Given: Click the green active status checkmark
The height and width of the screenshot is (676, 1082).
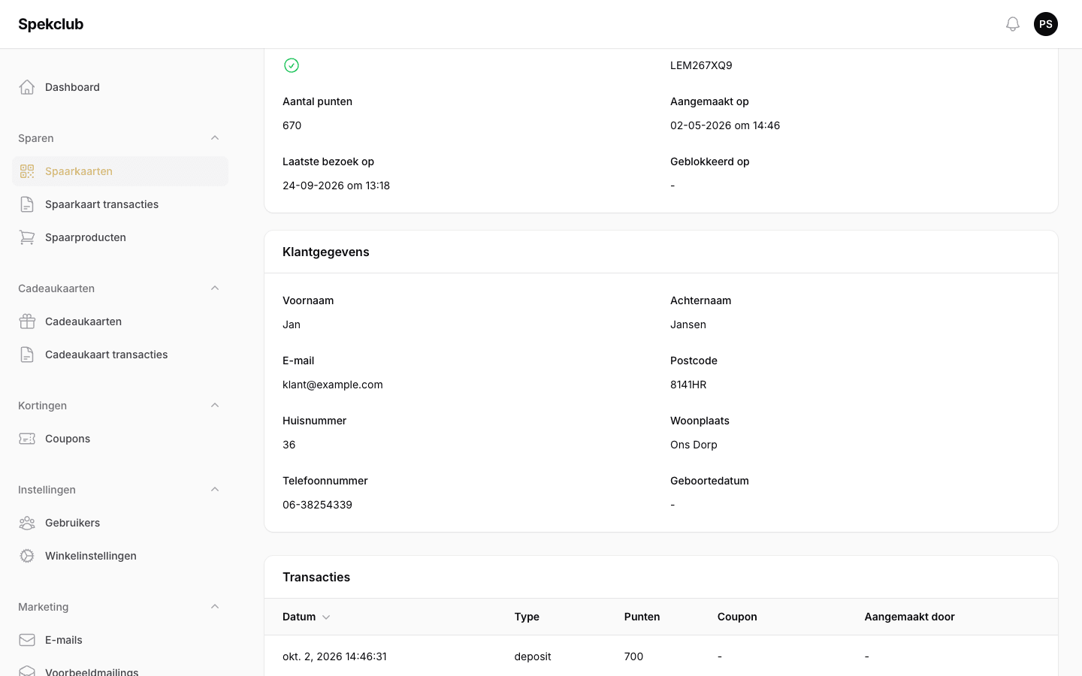Looking at the screenshot, I should point(292,65).
